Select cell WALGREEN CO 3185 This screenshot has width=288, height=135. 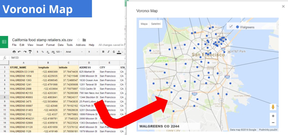(x=23, y=72)
